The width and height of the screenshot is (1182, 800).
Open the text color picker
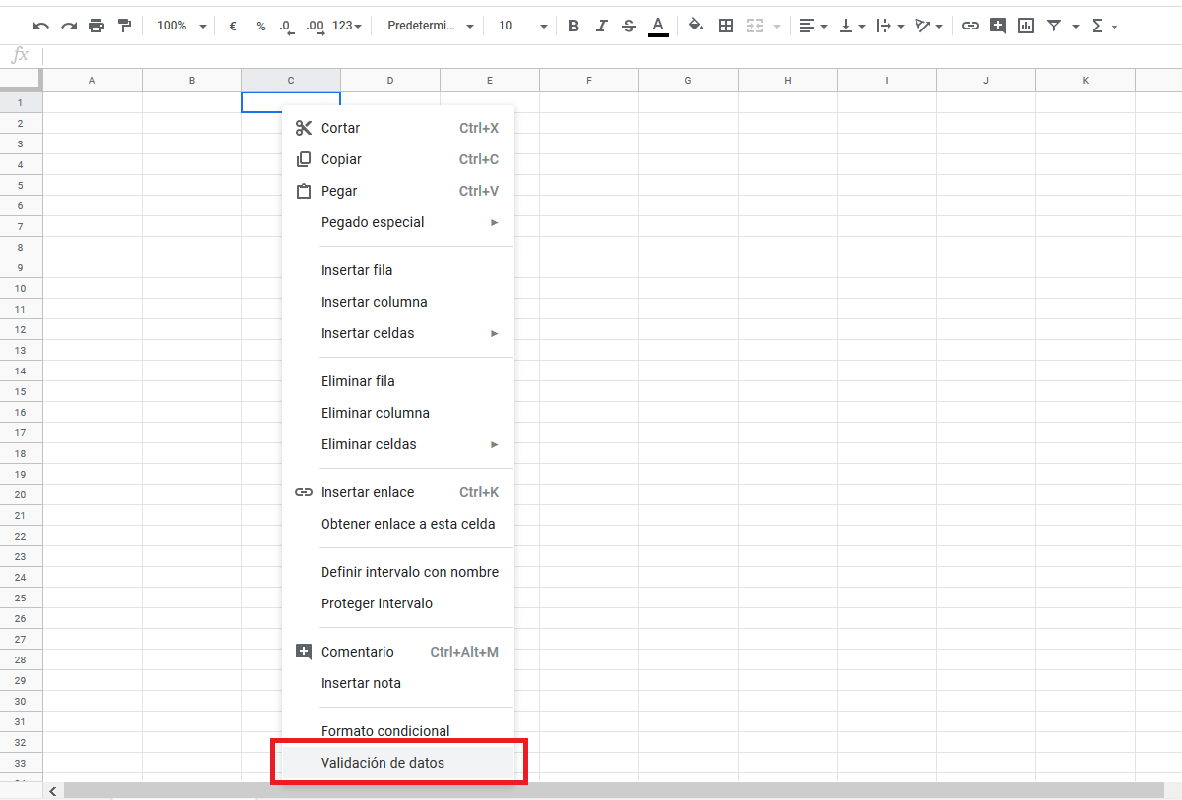pyautogui.click(x=658, y=25)
